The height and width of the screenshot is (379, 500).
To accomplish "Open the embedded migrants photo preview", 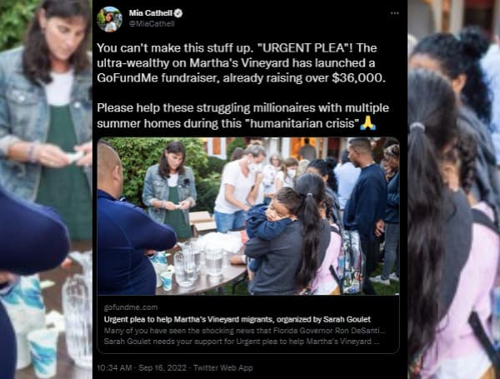I will coord(248,216).
